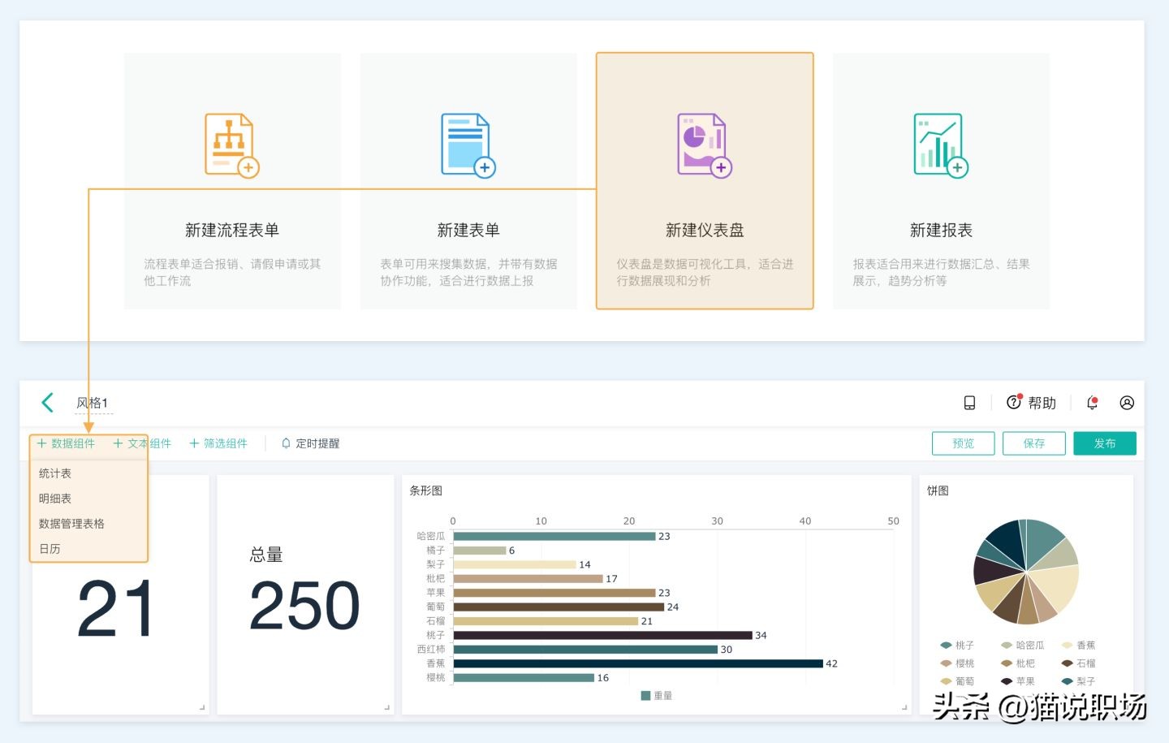Click the 新建报表 title
The height and width of the screenshot is (743, 1169).
941,231
